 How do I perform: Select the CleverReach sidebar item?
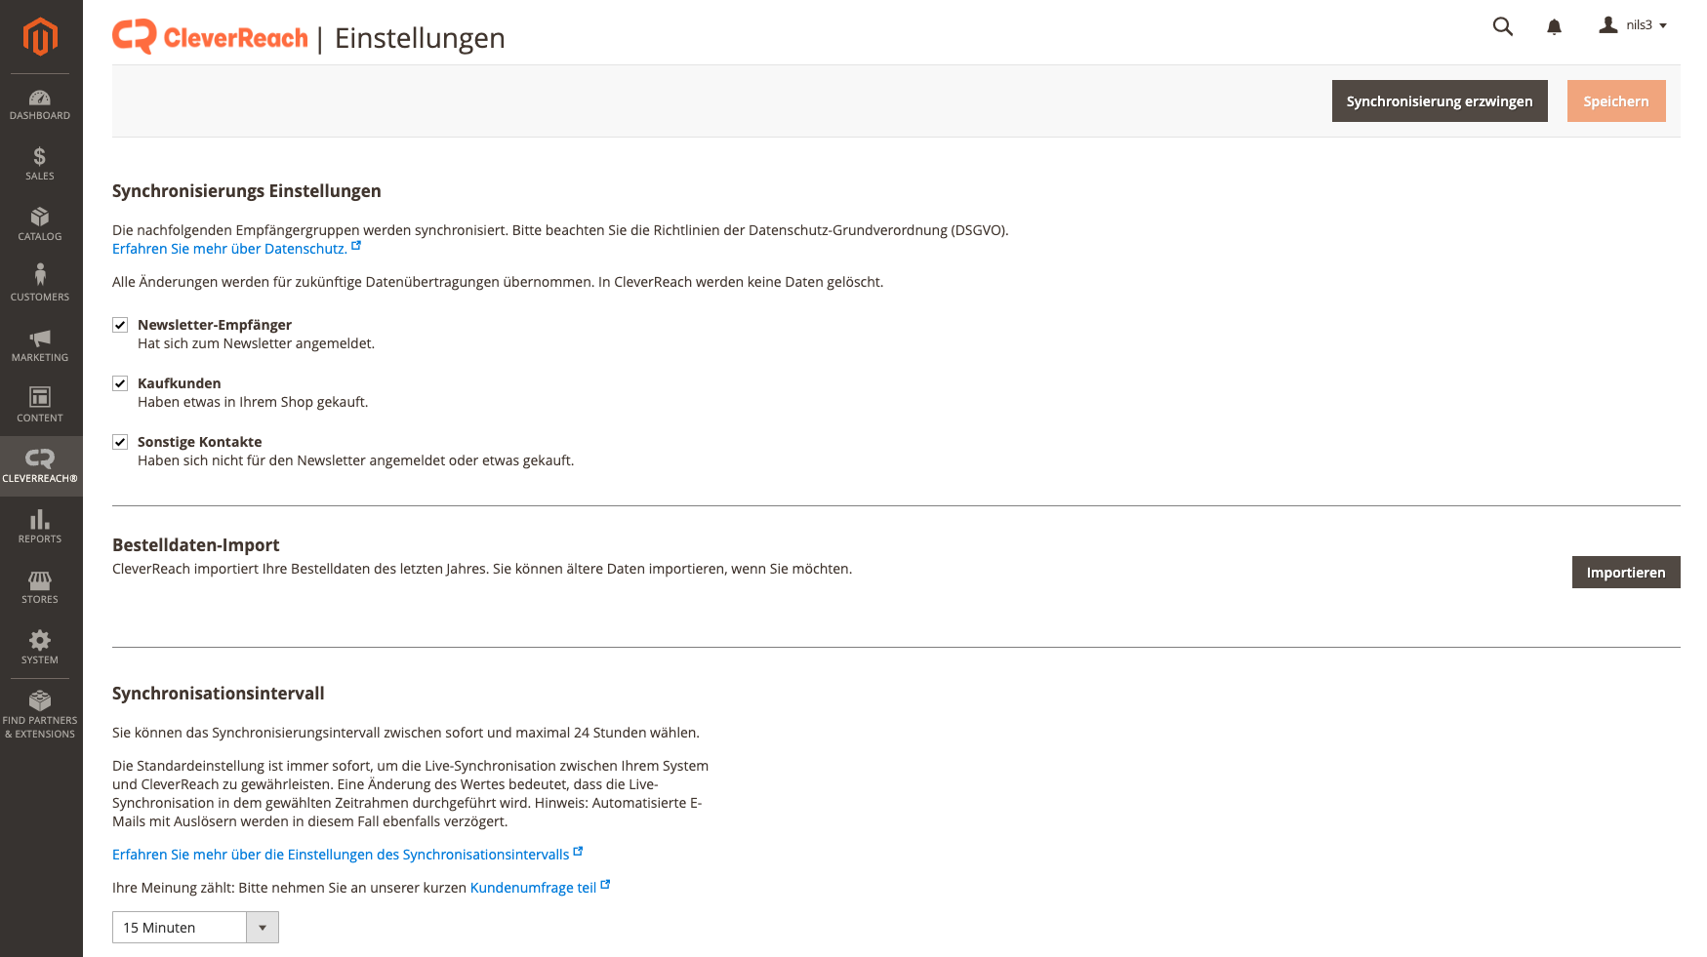tap(40, 466)
